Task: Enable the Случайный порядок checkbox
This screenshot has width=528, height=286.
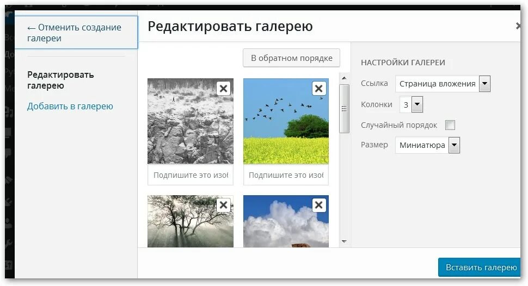Action: point(450,125)
